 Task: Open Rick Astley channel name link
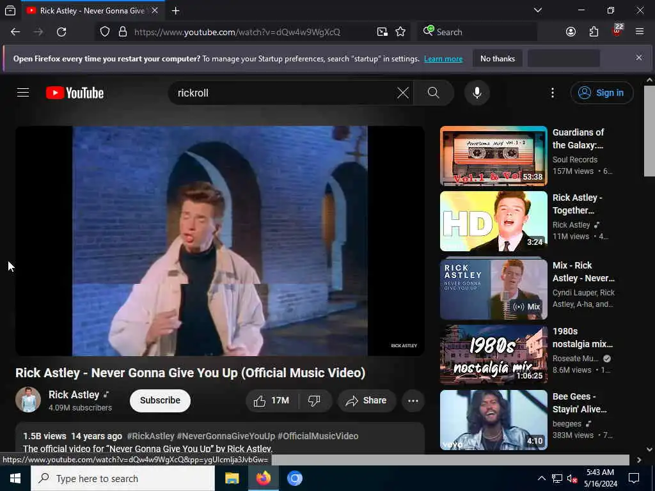(x=74, y=394)
